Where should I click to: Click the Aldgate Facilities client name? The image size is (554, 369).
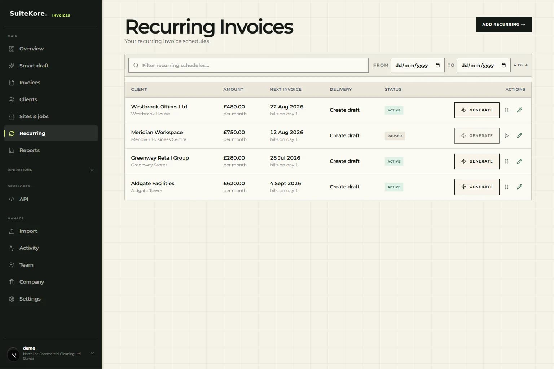coord(153,183)
